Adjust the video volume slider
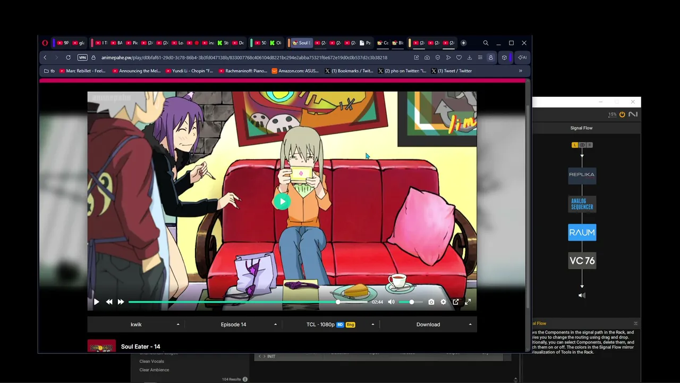Viewport: 680px width, 383px height. click(x=411, y=302)
